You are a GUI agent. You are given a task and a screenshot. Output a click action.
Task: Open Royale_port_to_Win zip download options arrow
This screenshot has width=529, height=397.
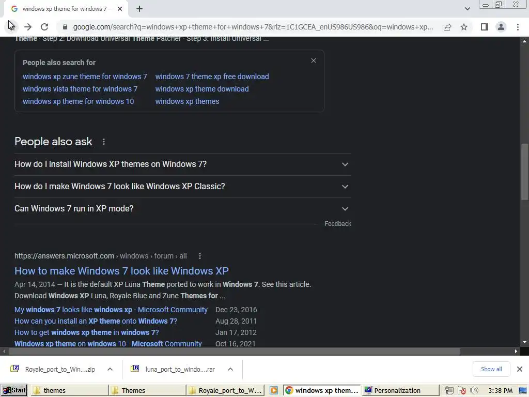[x=110, y=369]
